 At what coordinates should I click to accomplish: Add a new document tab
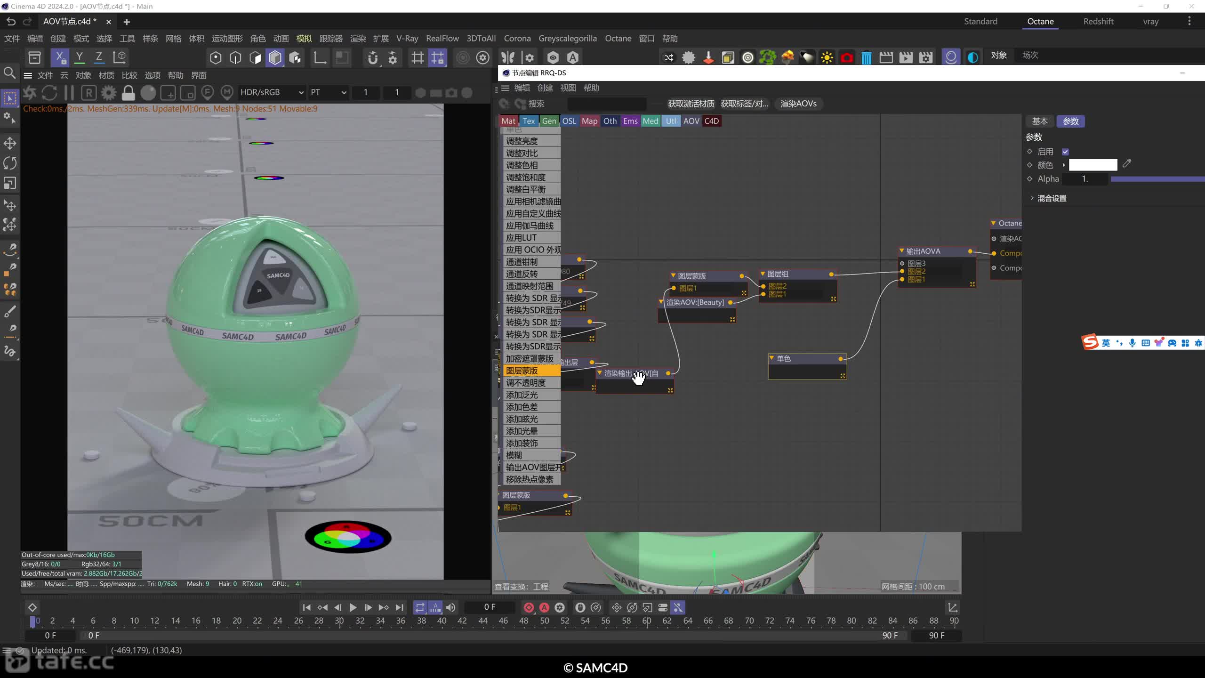tap(127, 22)
